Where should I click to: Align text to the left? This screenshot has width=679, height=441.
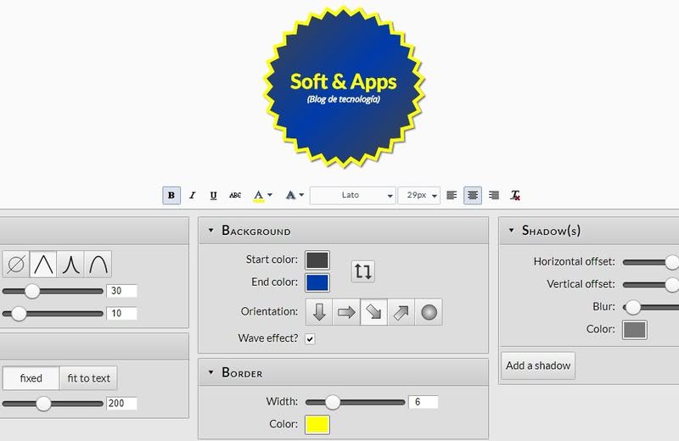[452, 195]
